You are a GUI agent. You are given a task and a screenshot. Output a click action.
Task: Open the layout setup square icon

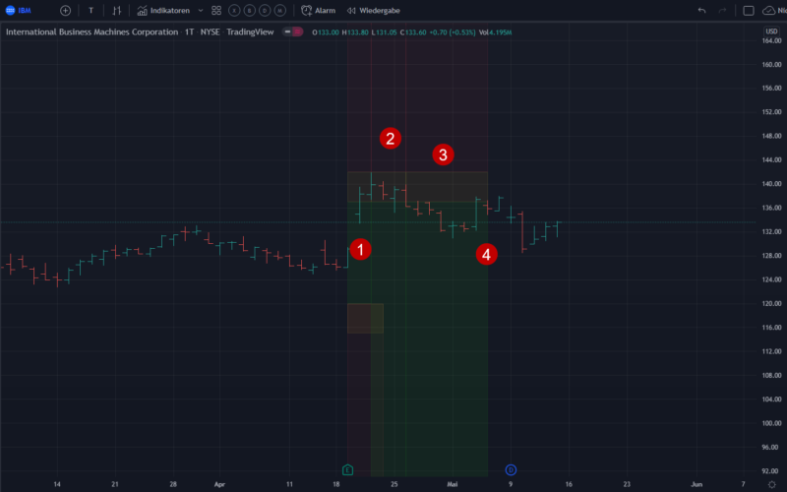click(749, 10)
